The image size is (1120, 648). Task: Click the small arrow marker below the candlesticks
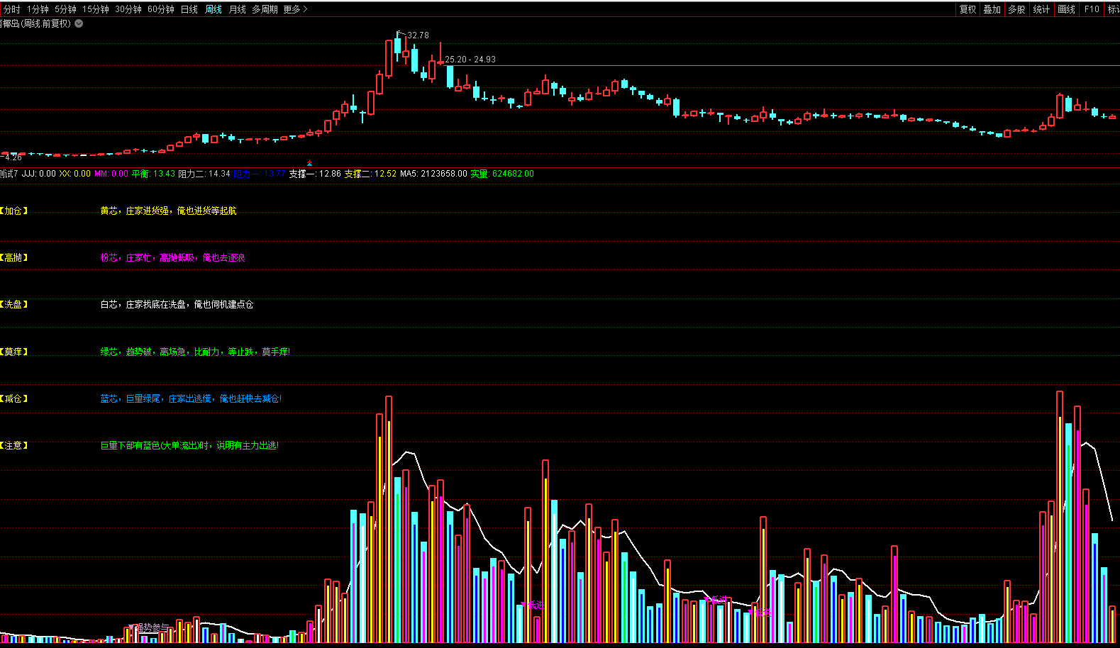click(x=309, y=163)
